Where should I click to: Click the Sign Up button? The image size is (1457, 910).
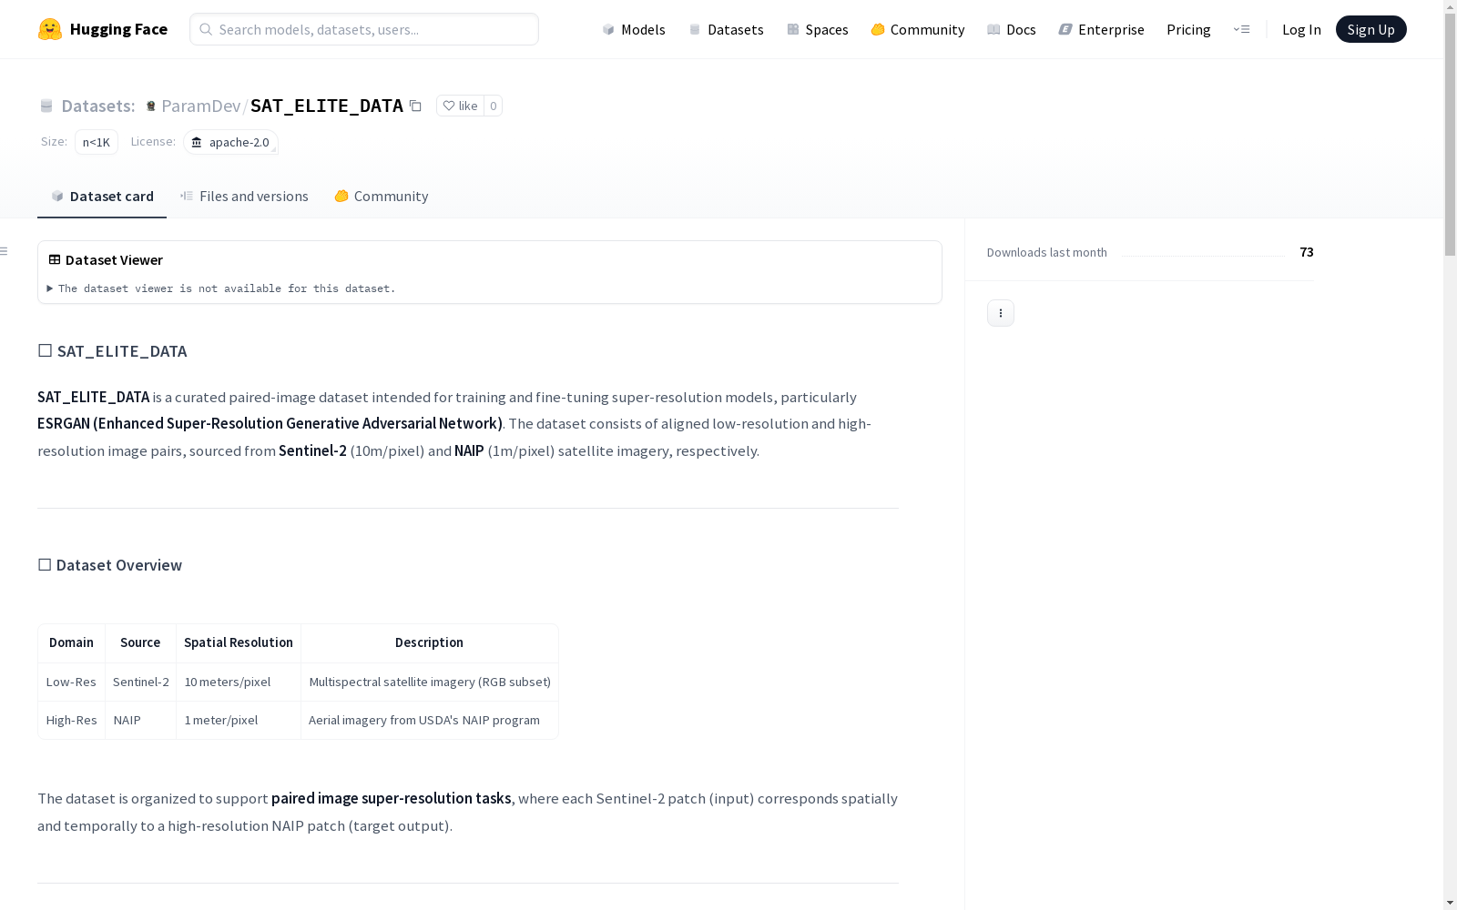(x=1370, y=29)
